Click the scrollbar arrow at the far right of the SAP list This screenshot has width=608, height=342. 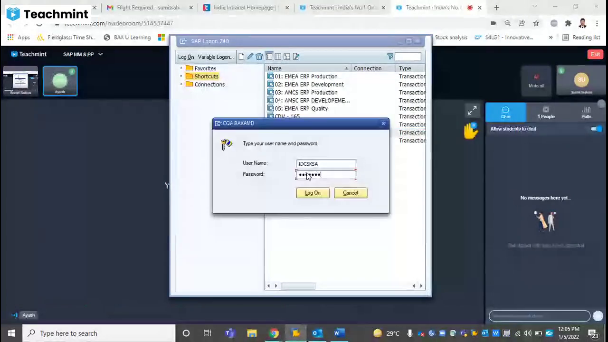pos(421,286)
